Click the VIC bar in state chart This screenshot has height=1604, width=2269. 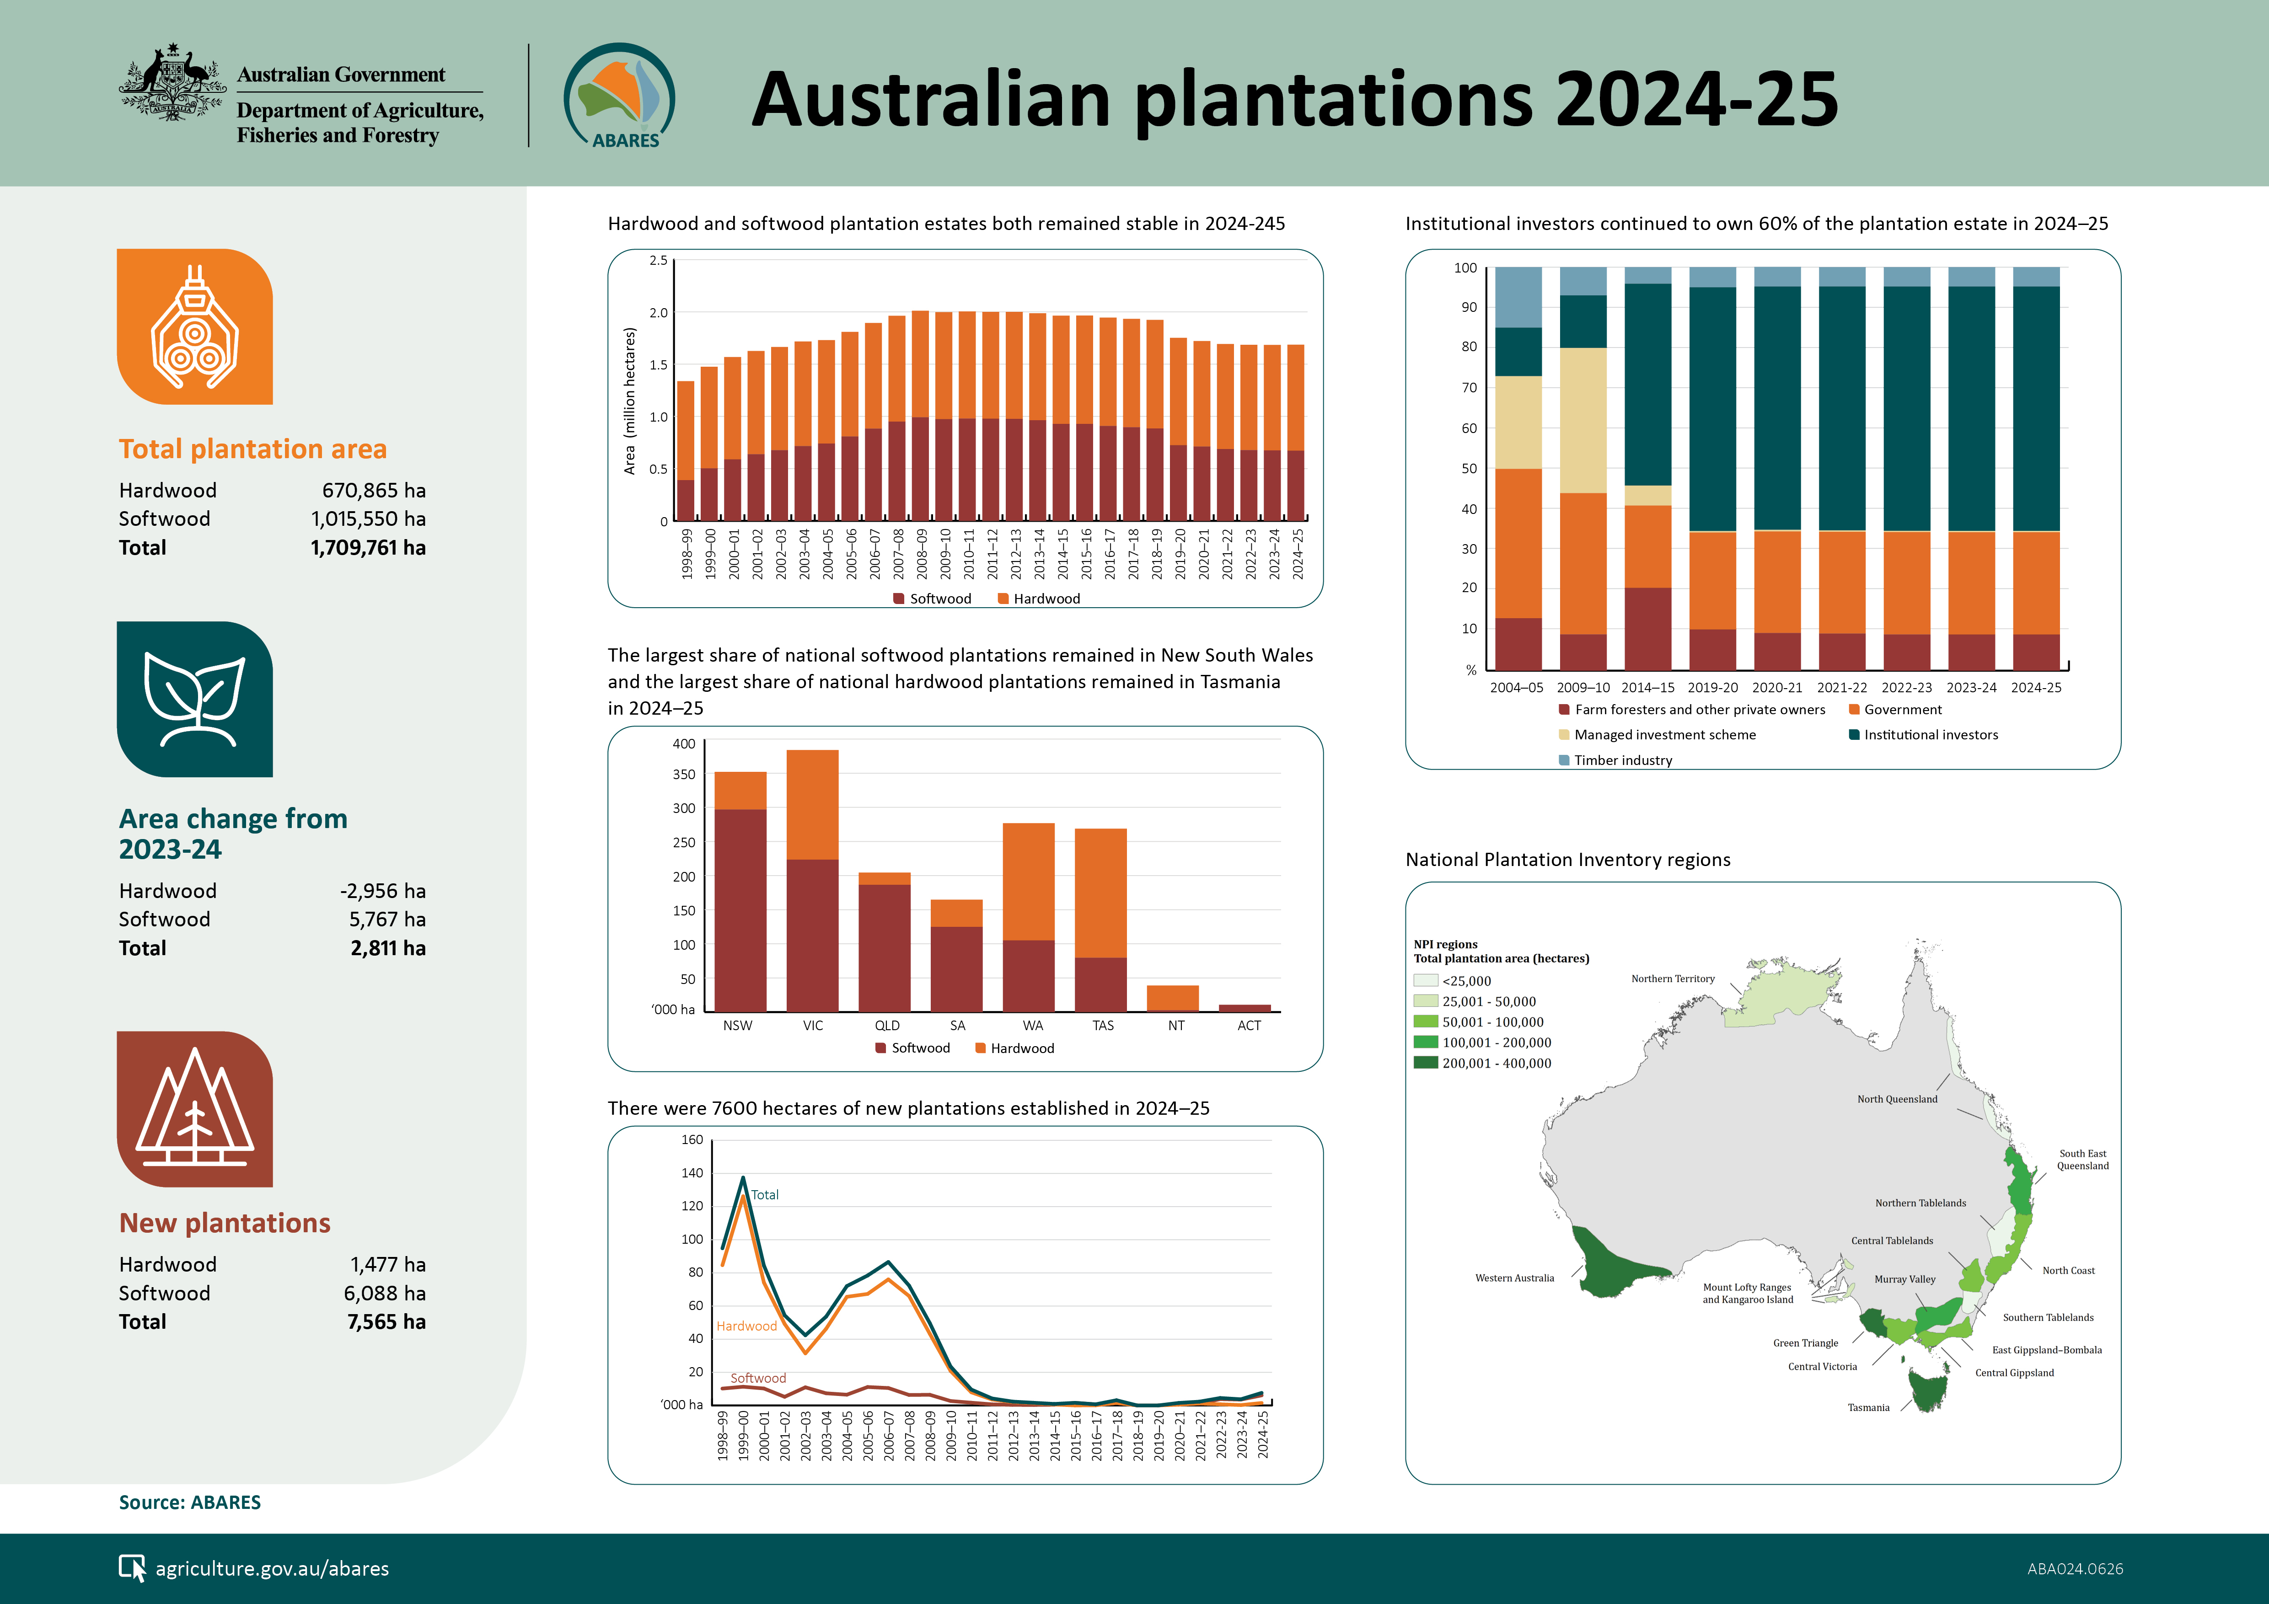pyautogui.click(x=812, y=880)
